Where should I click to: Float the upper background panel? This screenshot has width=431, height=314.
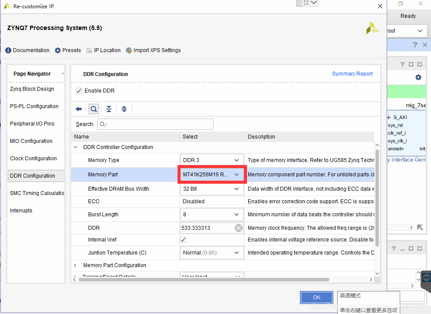pyautogui.click(x=420, y=64)
